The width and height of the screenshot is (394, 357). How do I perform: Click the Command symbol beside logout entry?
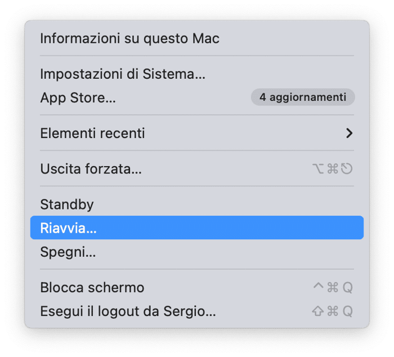point(333,311)
